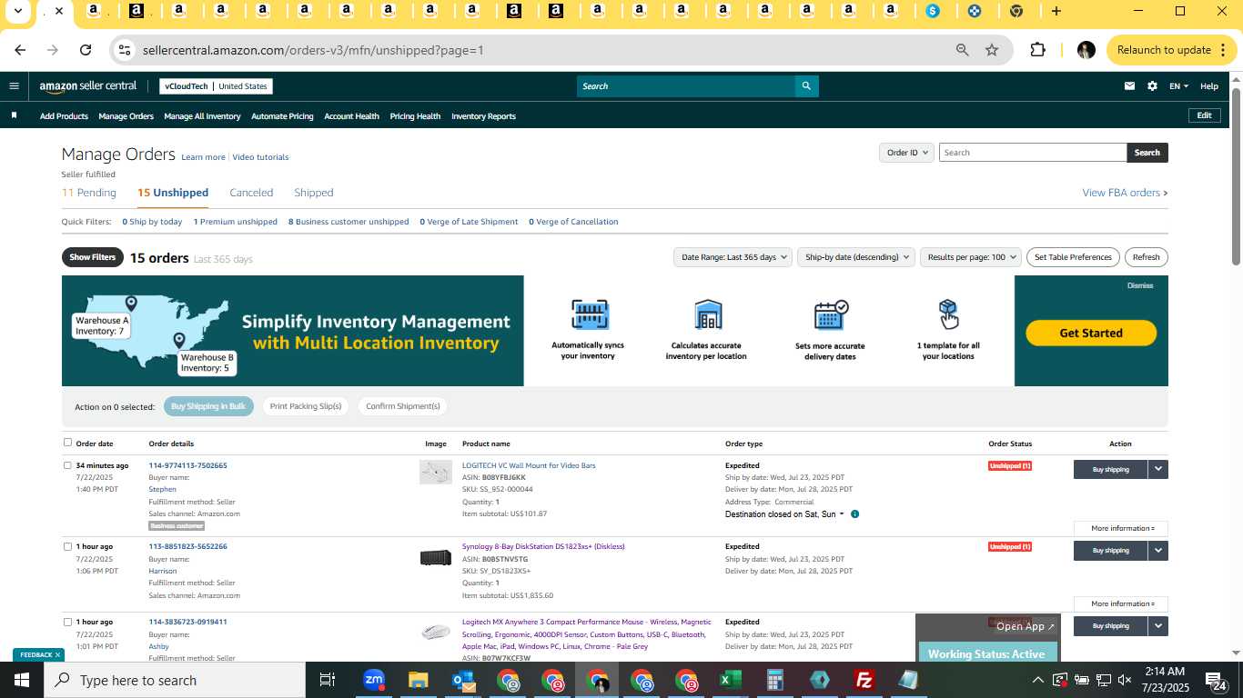Click the Synology DiskStation product thumbnail

(436, 557)
